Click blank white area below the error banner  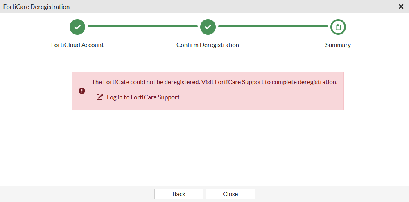205,147
